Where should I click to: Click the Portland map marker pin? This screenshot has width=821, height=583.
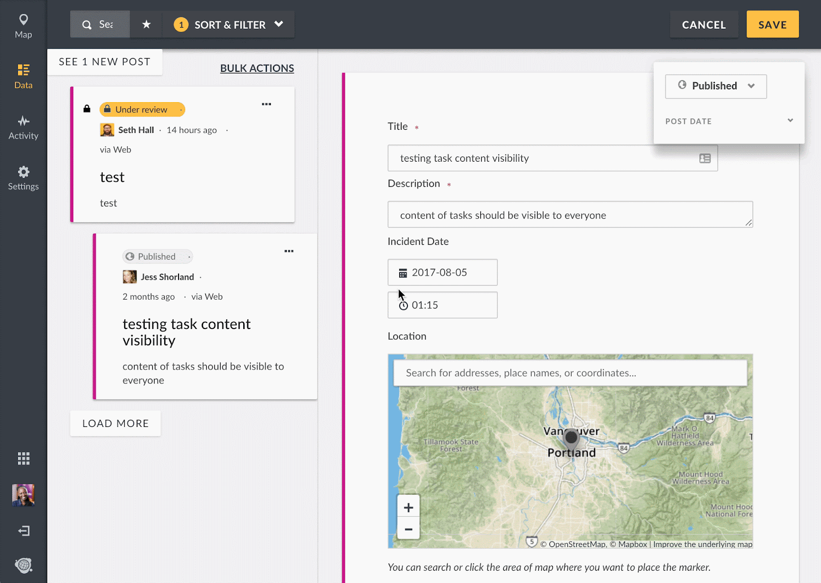pos(571,440)
